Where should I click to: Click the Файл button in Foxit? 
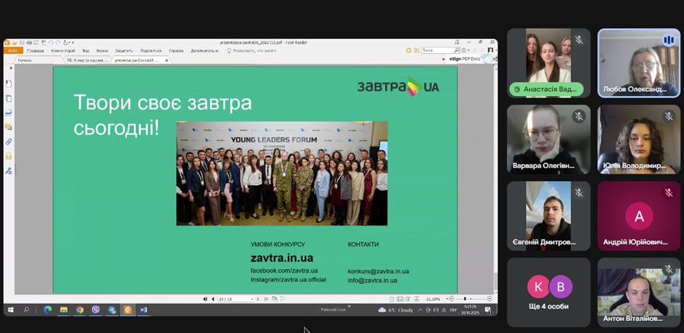13,50
